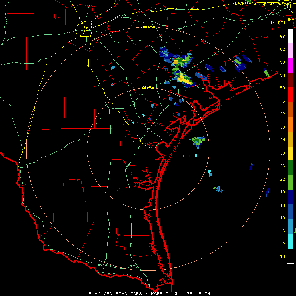Click the light green 26 kft legend swatch

tap(290, 182)
